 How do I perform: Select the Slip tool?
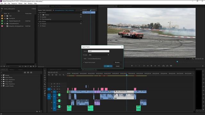[x=45, y=87]
